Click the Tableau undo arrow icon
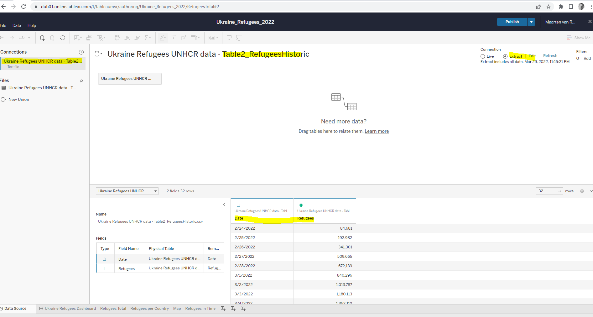593x317 pixels. 2,38
